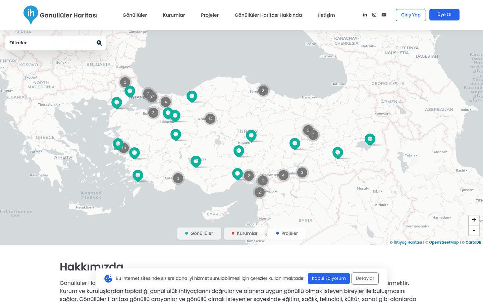Click the Antalya cluster marker showing 3
483x302 pixels.
click(178, 178)
